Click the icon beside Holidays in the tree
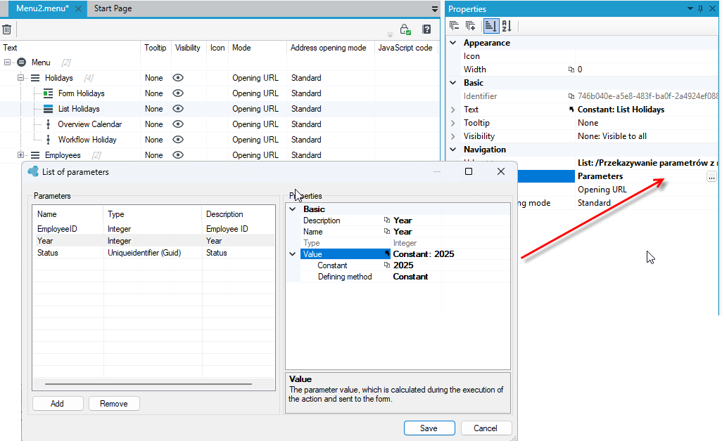The height and width of the screenshot is (441, 722). (x=35, y=78)
